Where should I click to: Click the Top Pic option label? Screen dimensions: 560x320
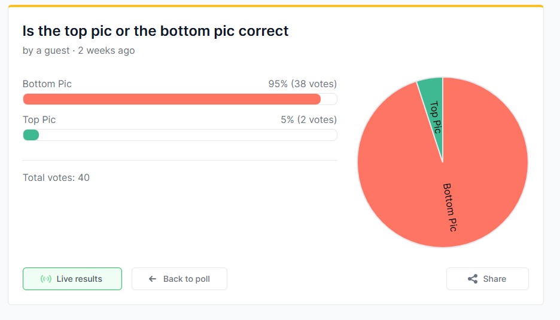[x=39, y=120]
